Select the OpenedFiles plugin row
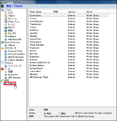This screenshot has width=117, height=121. click(69, 39)
